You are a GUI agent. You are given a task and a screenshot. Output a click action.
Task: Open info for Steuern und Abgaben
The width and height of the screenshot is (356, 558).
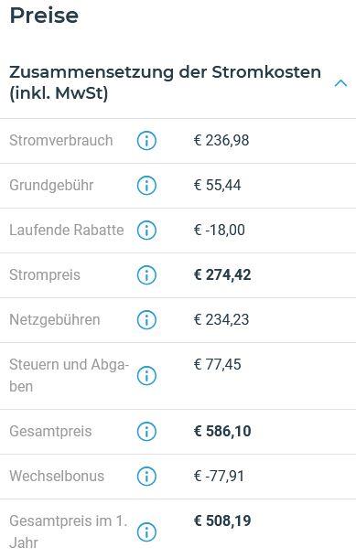point(146,376)
